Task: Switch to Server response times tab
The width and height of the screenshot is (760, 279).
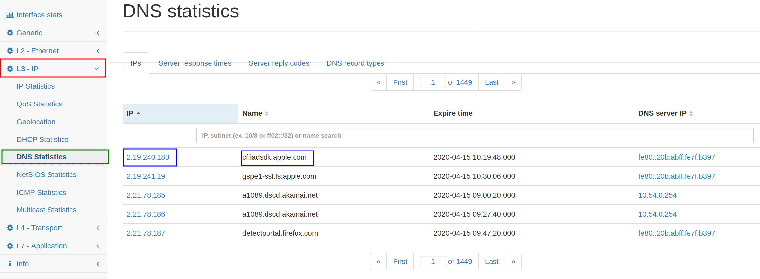Action: 195,63
